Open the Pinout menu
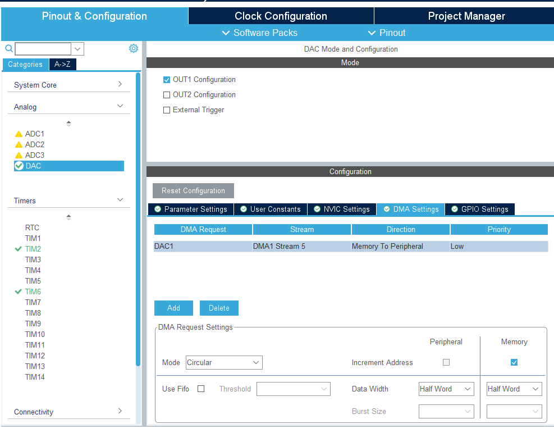Screen dimensions: 554x428 coord(387,33)
